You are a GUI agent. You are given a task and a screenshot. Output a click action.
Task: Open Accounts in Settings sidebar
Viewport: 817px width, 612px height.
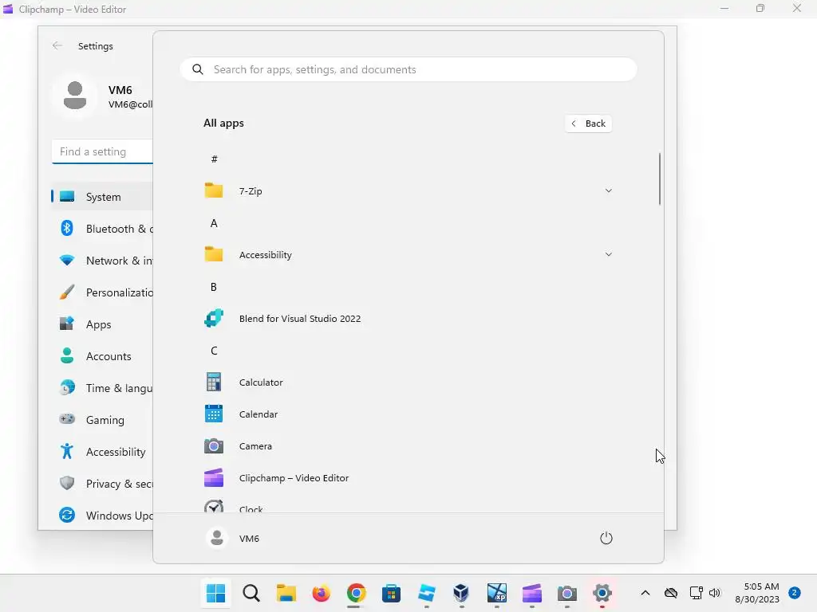102,356
